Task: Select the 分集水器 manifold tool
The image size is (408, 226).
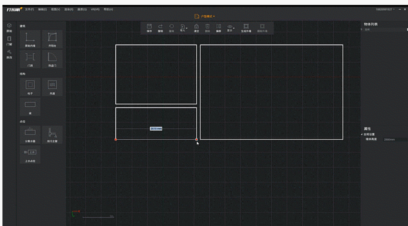Action: click(x=30, y=135)
